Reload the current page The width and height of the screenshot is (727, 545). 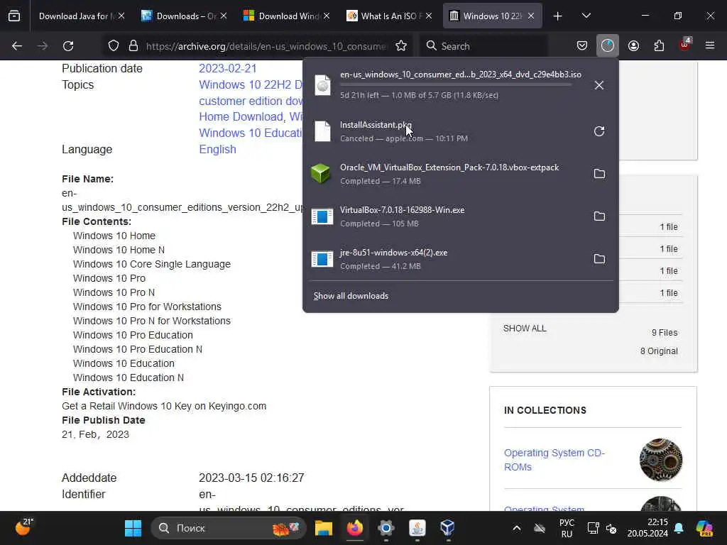(68, 46)
